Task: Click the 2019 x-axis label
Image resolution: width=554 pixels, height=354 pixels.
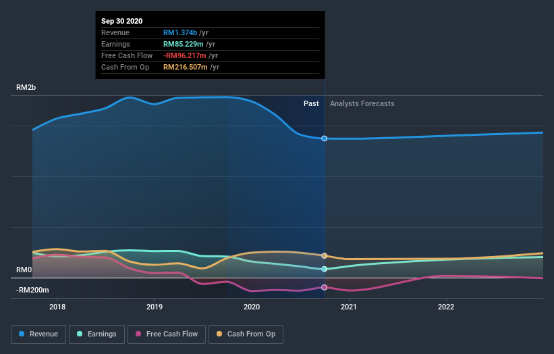Action: pyautogui.click(x=155, y=307)
